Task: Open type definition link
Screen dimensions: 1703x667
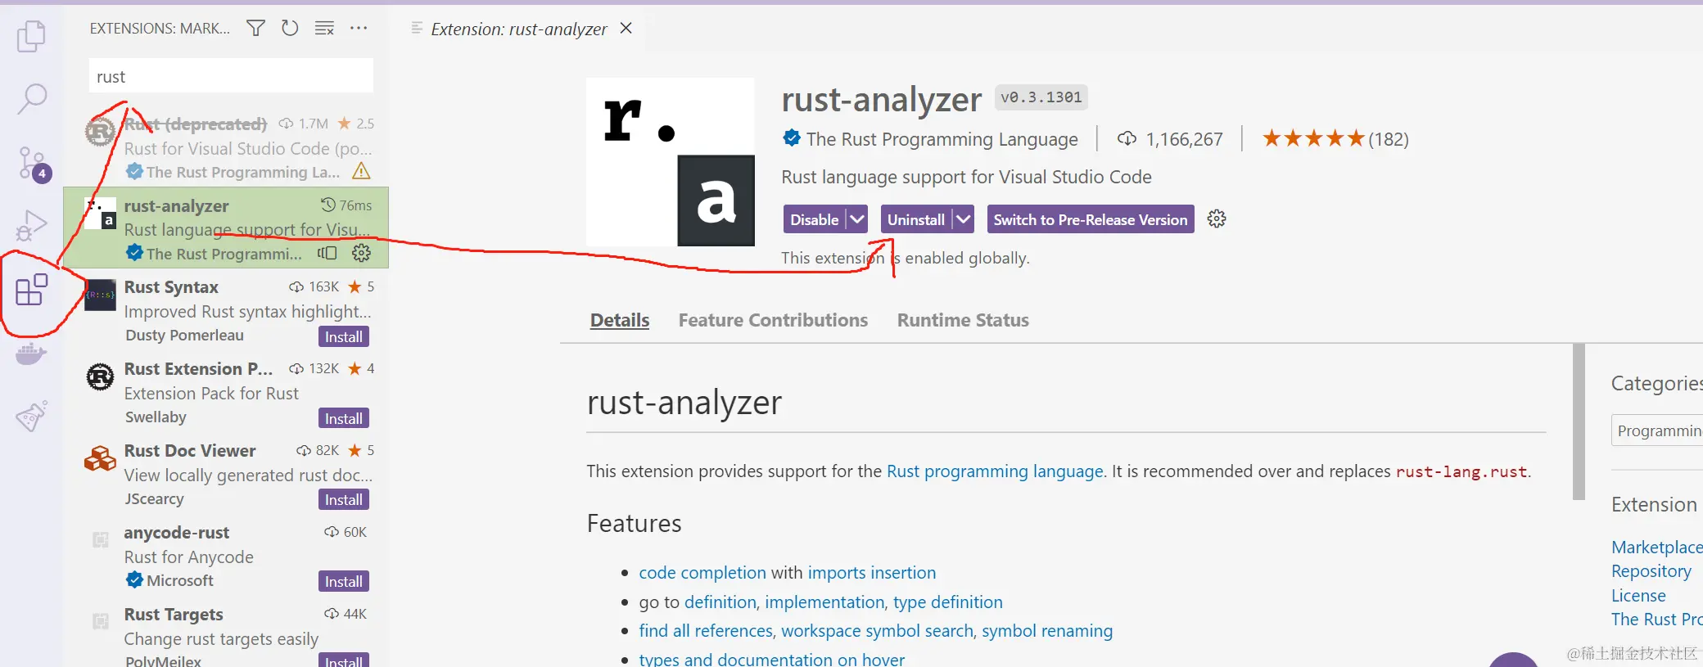Action: click(x=948, y=602)
